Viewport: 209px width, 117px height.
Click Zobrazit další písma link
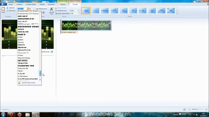point(28,83)
